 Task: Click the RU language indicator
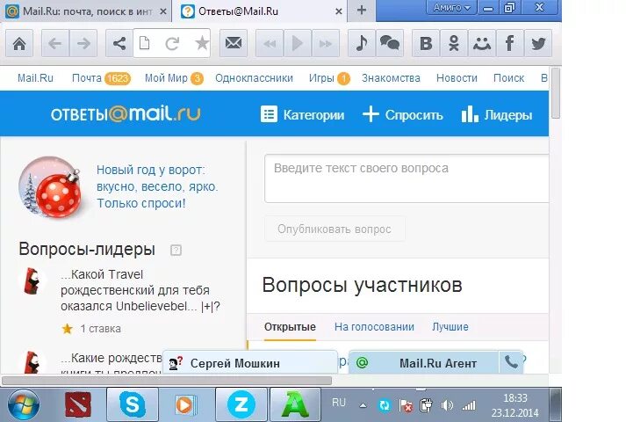[339, 403]
